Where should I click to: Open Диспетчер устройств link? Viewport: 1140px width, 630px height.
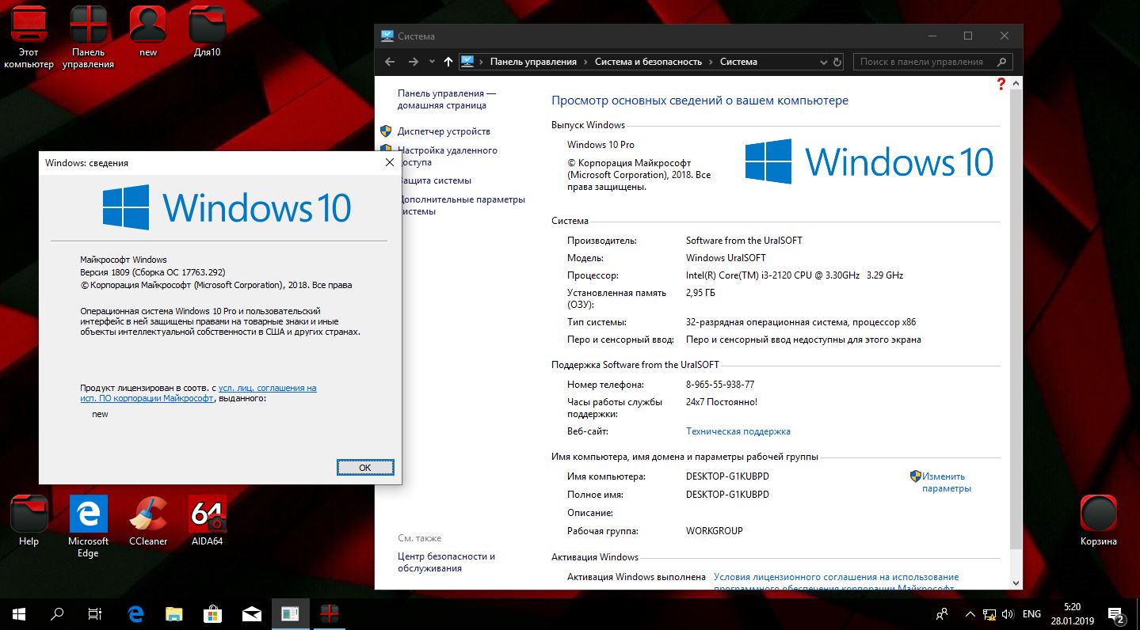click(444, 131)
